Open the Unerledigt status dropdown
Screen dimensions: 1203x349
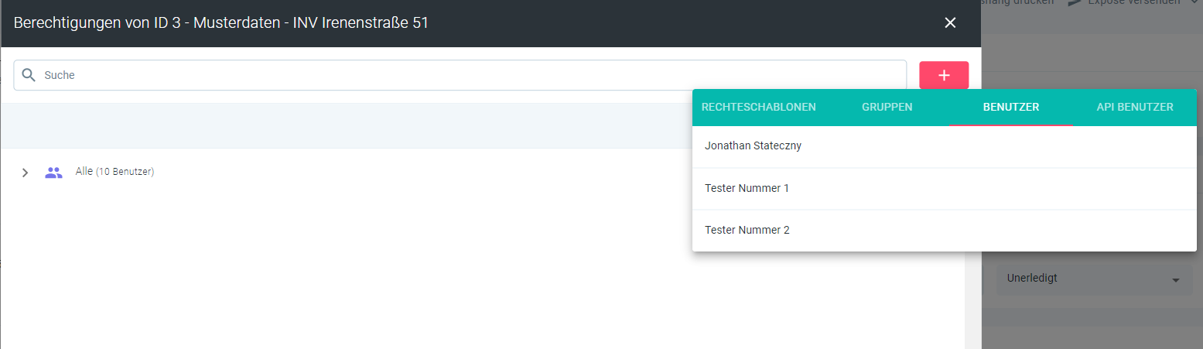point(1091,279)
